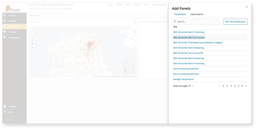257x130 pixels.
Task: Click the Management gear icon
Action: click(5, 37)
